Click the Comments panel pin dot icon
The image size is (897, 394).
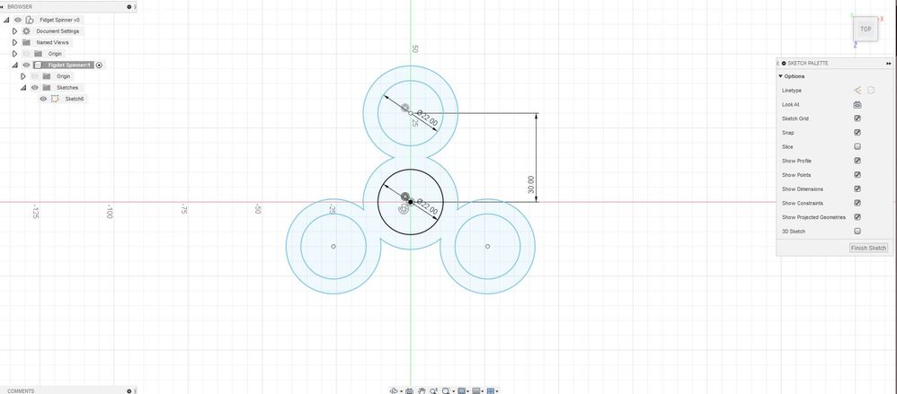click(x=129, y=391)
